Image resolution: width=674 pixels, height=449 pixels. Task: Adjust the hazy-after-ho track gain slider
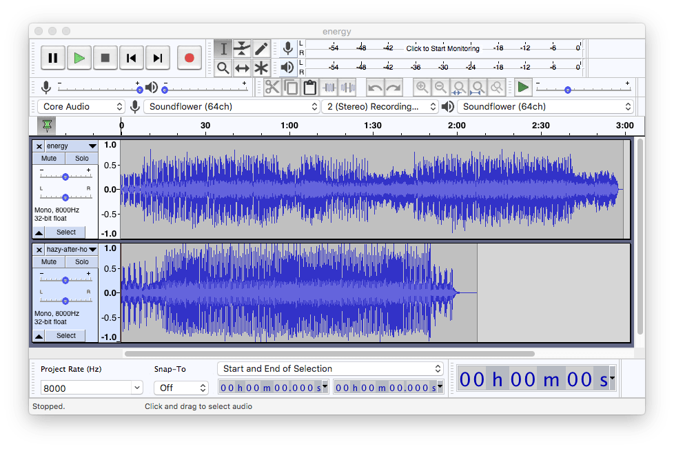tap(65, 280)
